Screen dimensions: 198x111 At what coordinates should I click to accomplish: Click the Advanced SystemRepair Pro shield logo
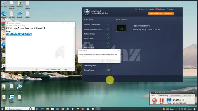tap(87, 12)
